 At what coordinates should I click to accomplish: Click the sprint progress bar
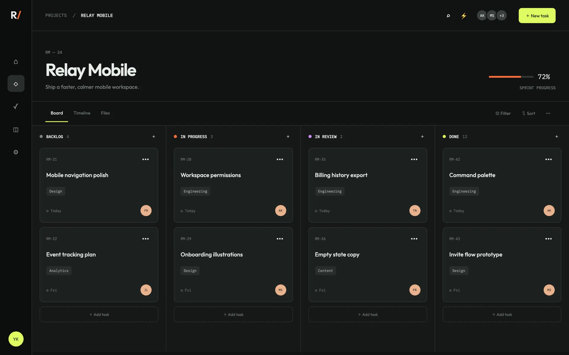[511, 77]
